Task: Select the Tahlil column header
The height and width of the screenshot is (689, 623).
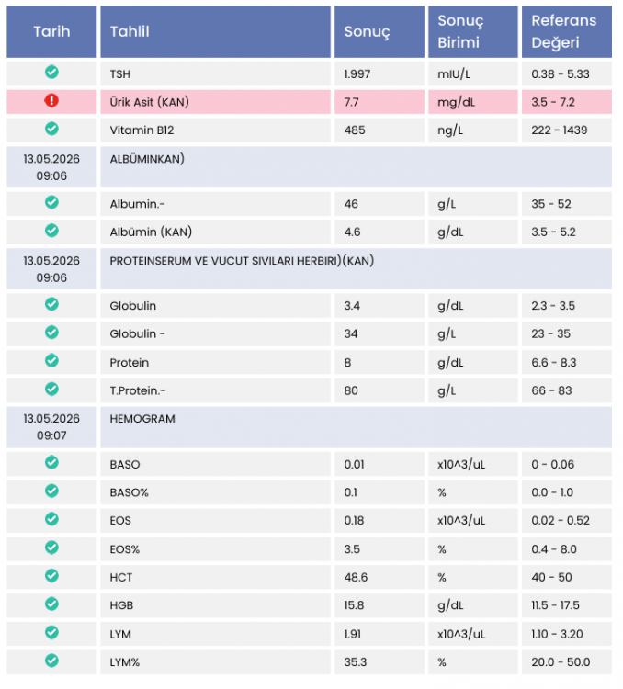Action: 215,31
